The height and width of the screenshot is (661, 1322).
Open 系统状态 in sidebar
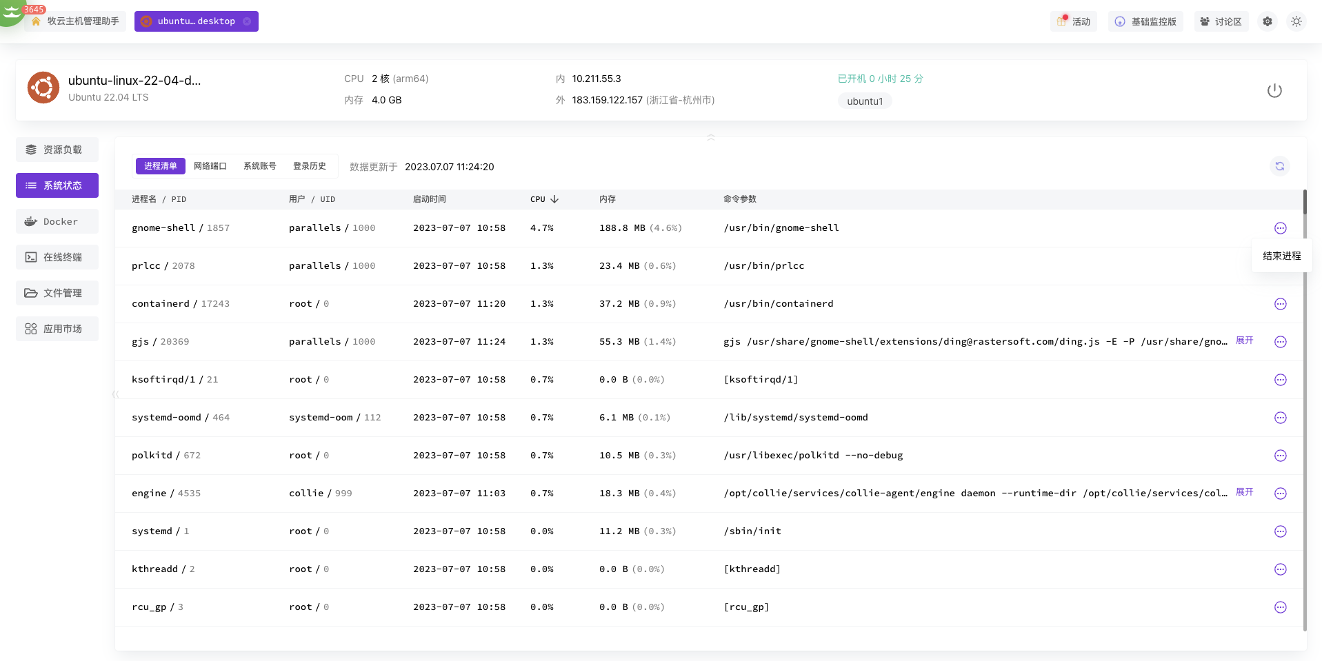click(x=57, y=185)
